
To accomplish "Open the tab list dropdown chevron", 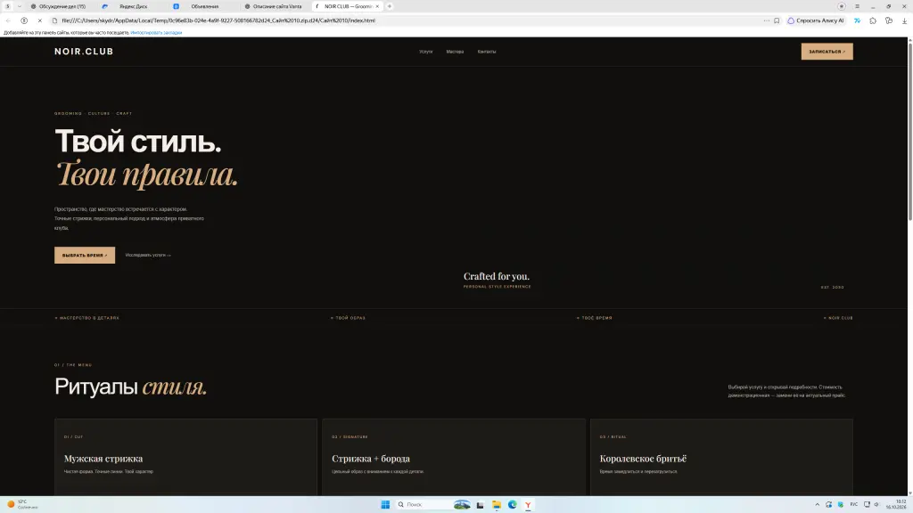I will [x=20, y=6].
